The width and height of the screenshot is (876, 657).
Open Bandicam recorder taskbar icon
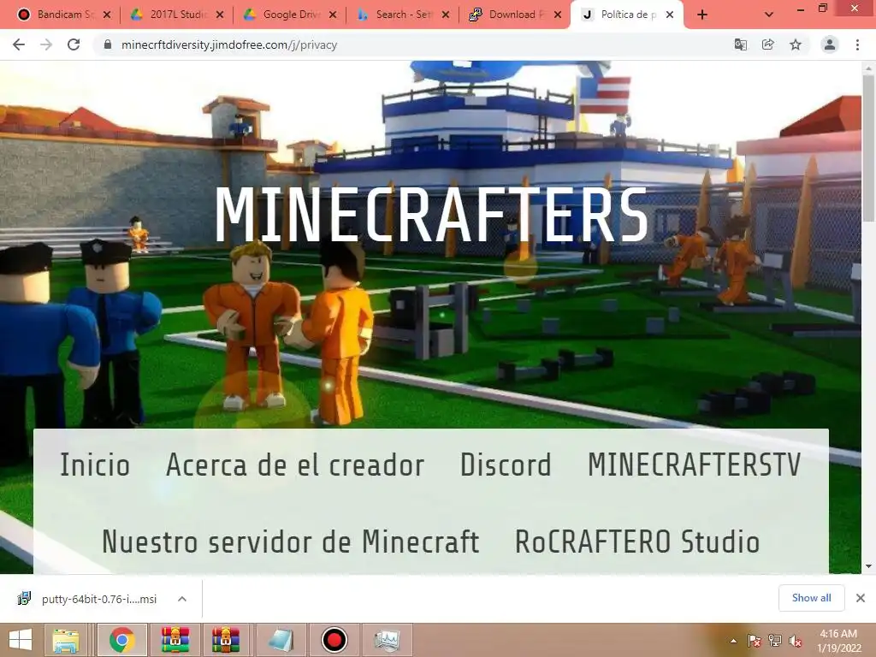coord(334,640)
